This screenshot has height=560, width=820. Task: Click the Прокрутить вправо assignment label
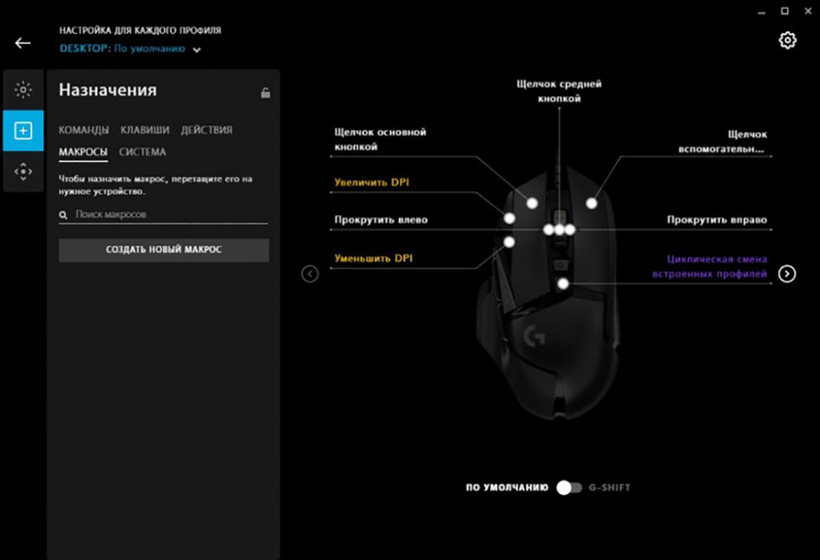tap(717, 220)
